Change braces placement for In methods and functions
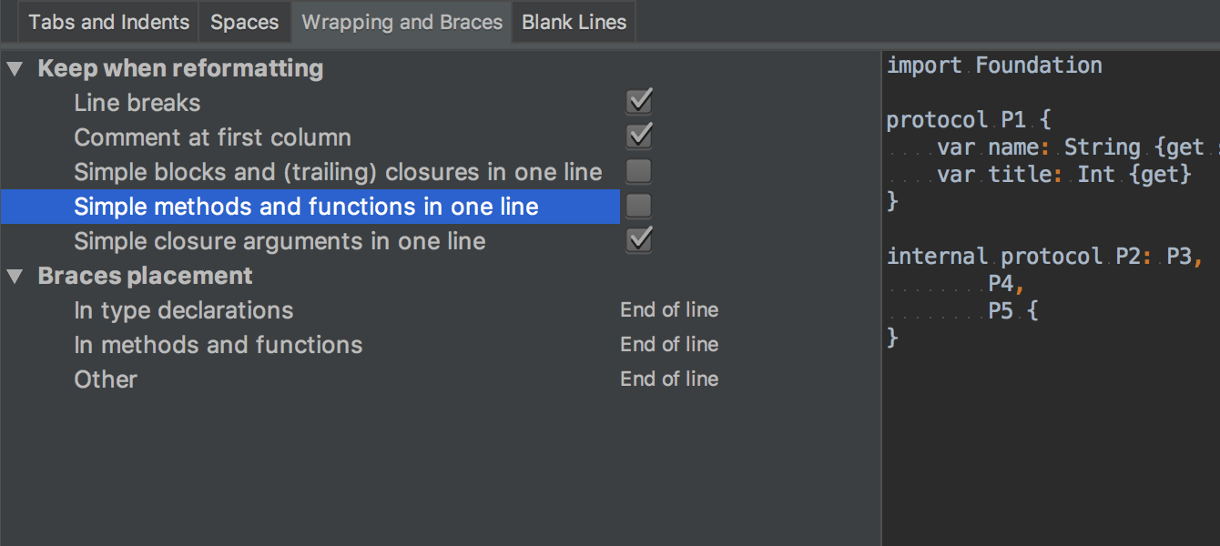The width and height of the screenshot is (1220, 546). point(669,344)
